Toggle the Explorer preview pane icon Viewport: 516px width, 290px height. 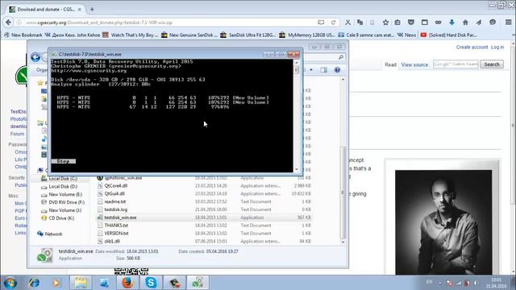(324, 70)
